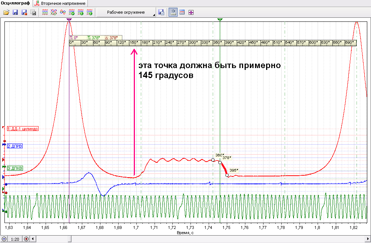Toggle the vertical align markers icon
The width and height of the screenshot is (371, 243).
click(x=191, y=12)
